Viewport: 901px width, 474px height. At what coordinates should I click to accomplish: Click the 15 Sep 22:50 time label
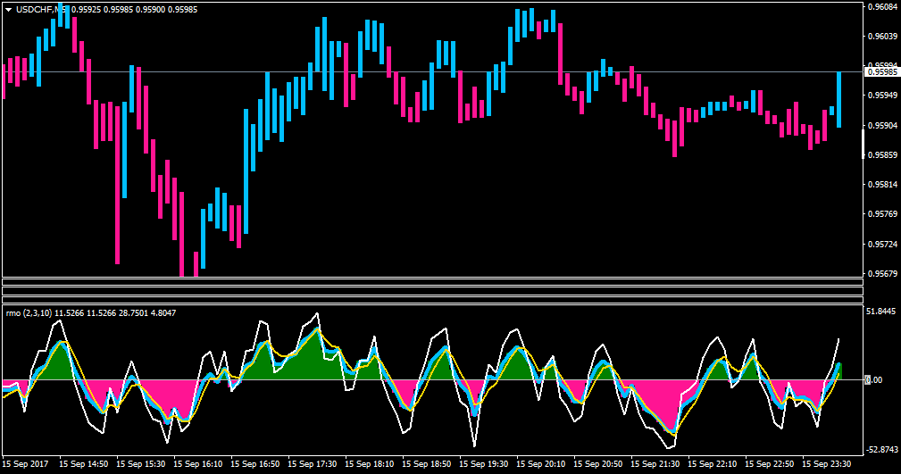(770, 463)
